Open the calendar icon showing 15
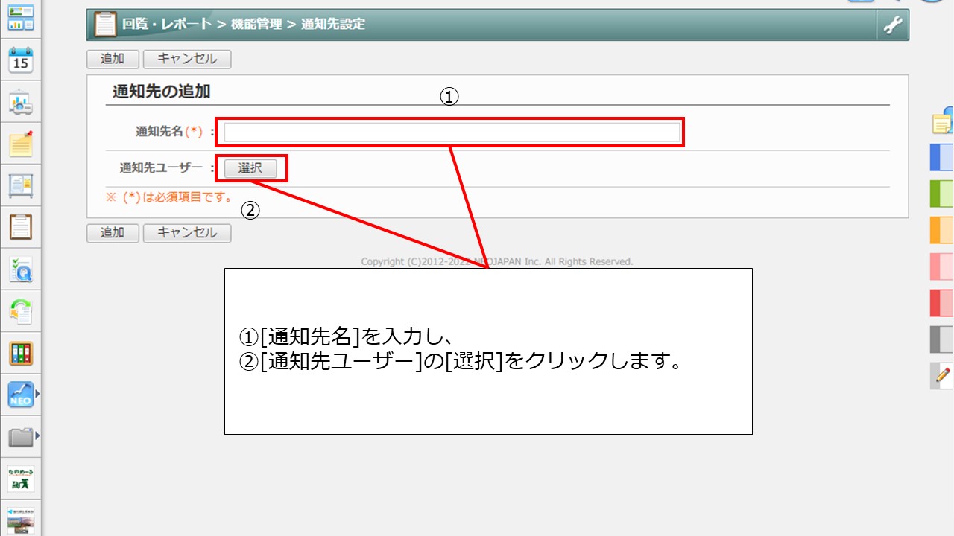This screenshot has width=954, height=536. 21,60
